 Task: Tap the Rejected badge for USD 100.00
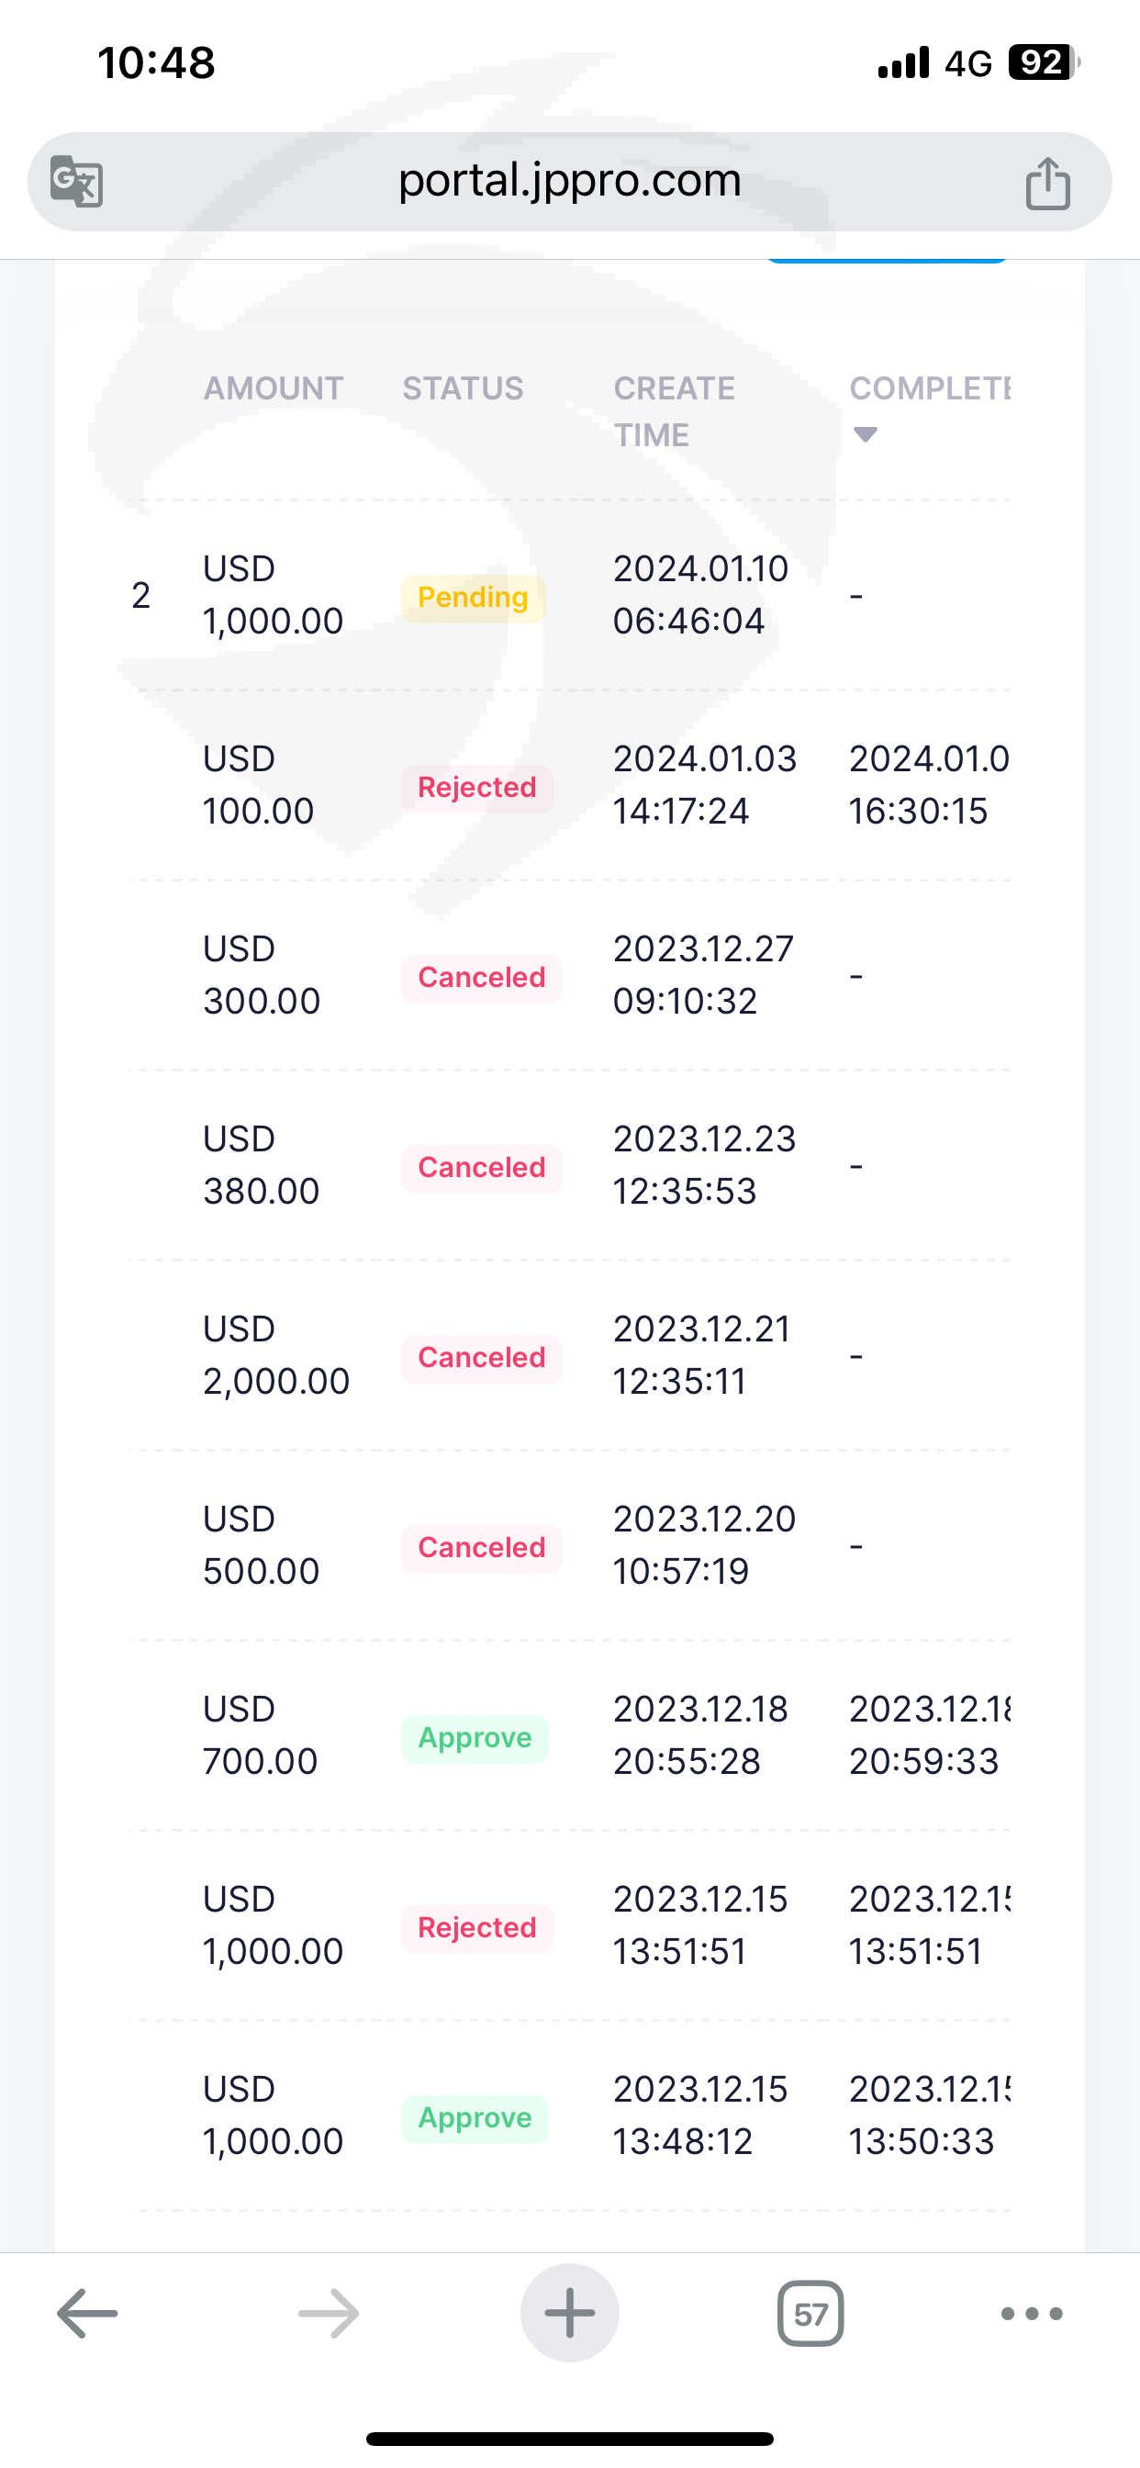click(477, 788)
